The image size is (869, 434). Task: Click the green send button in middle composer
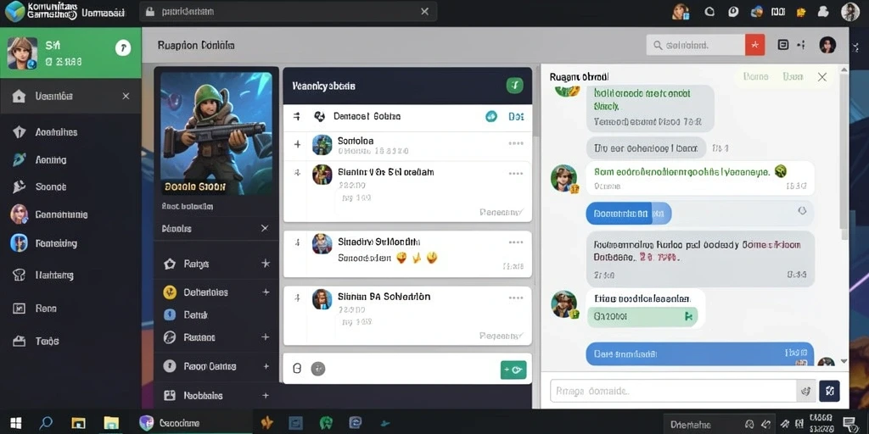pyautogui.click(x=513, y=370)
